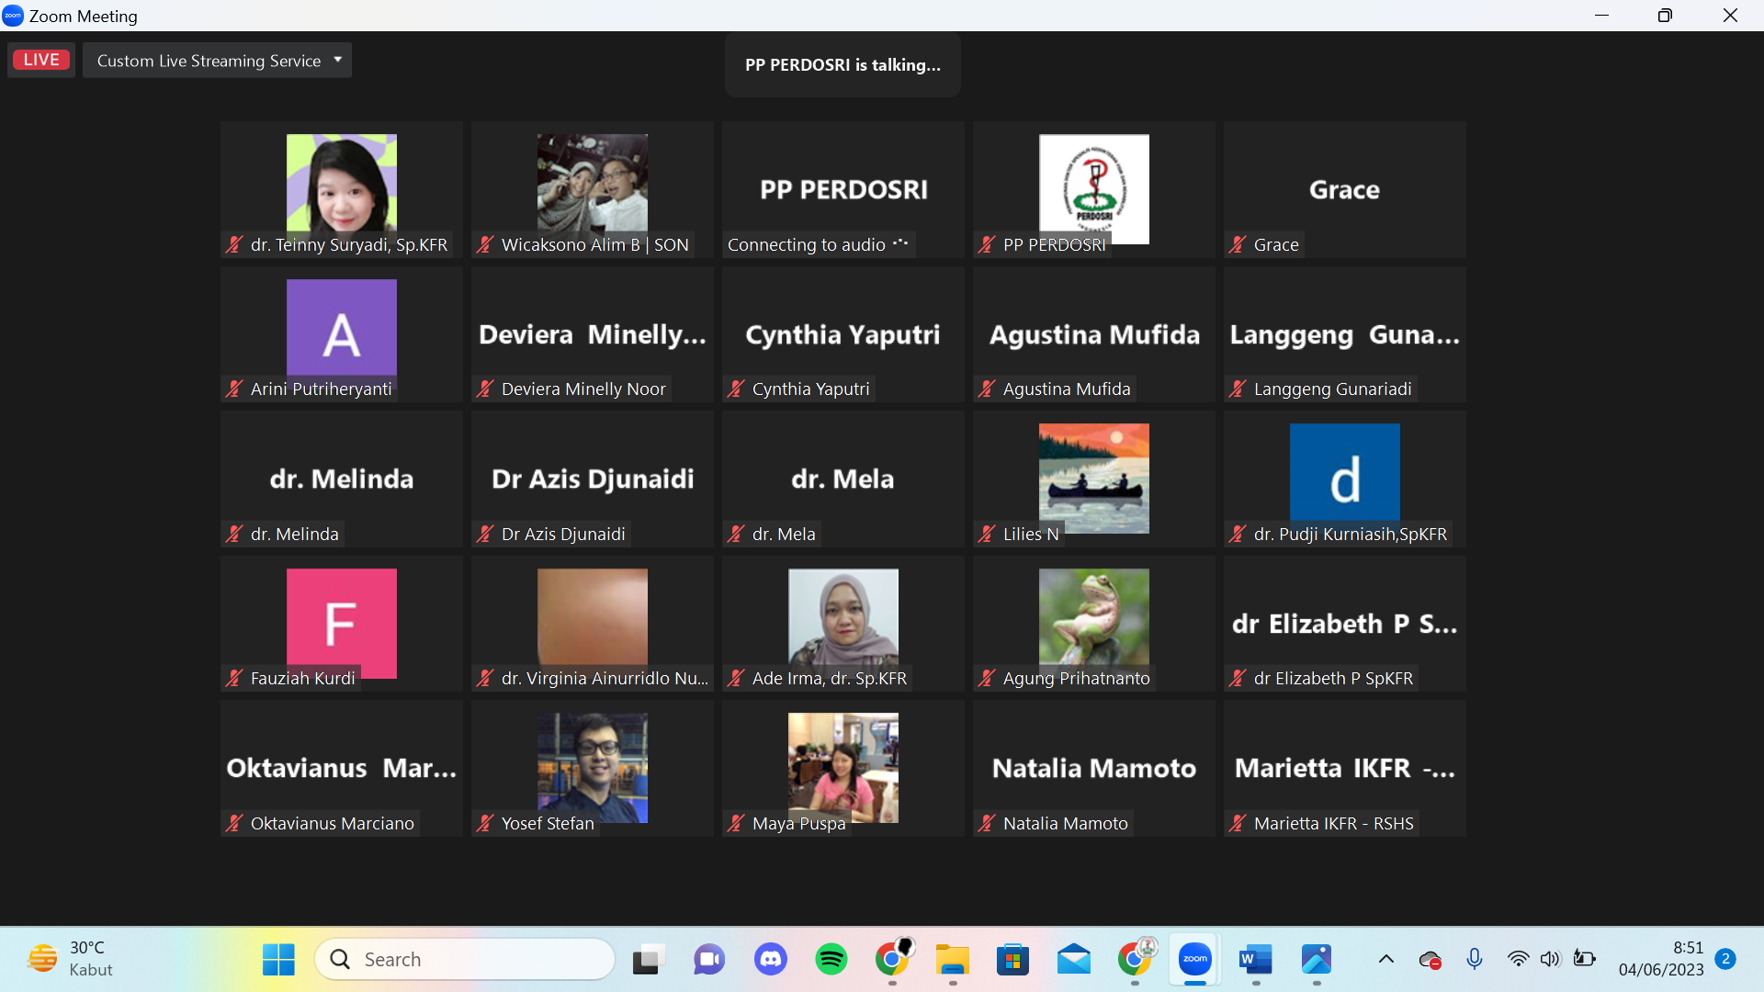Open Discord from the taskbar
The height and width of the screenshot is (992, 1764).
click(x=770, y=960)
